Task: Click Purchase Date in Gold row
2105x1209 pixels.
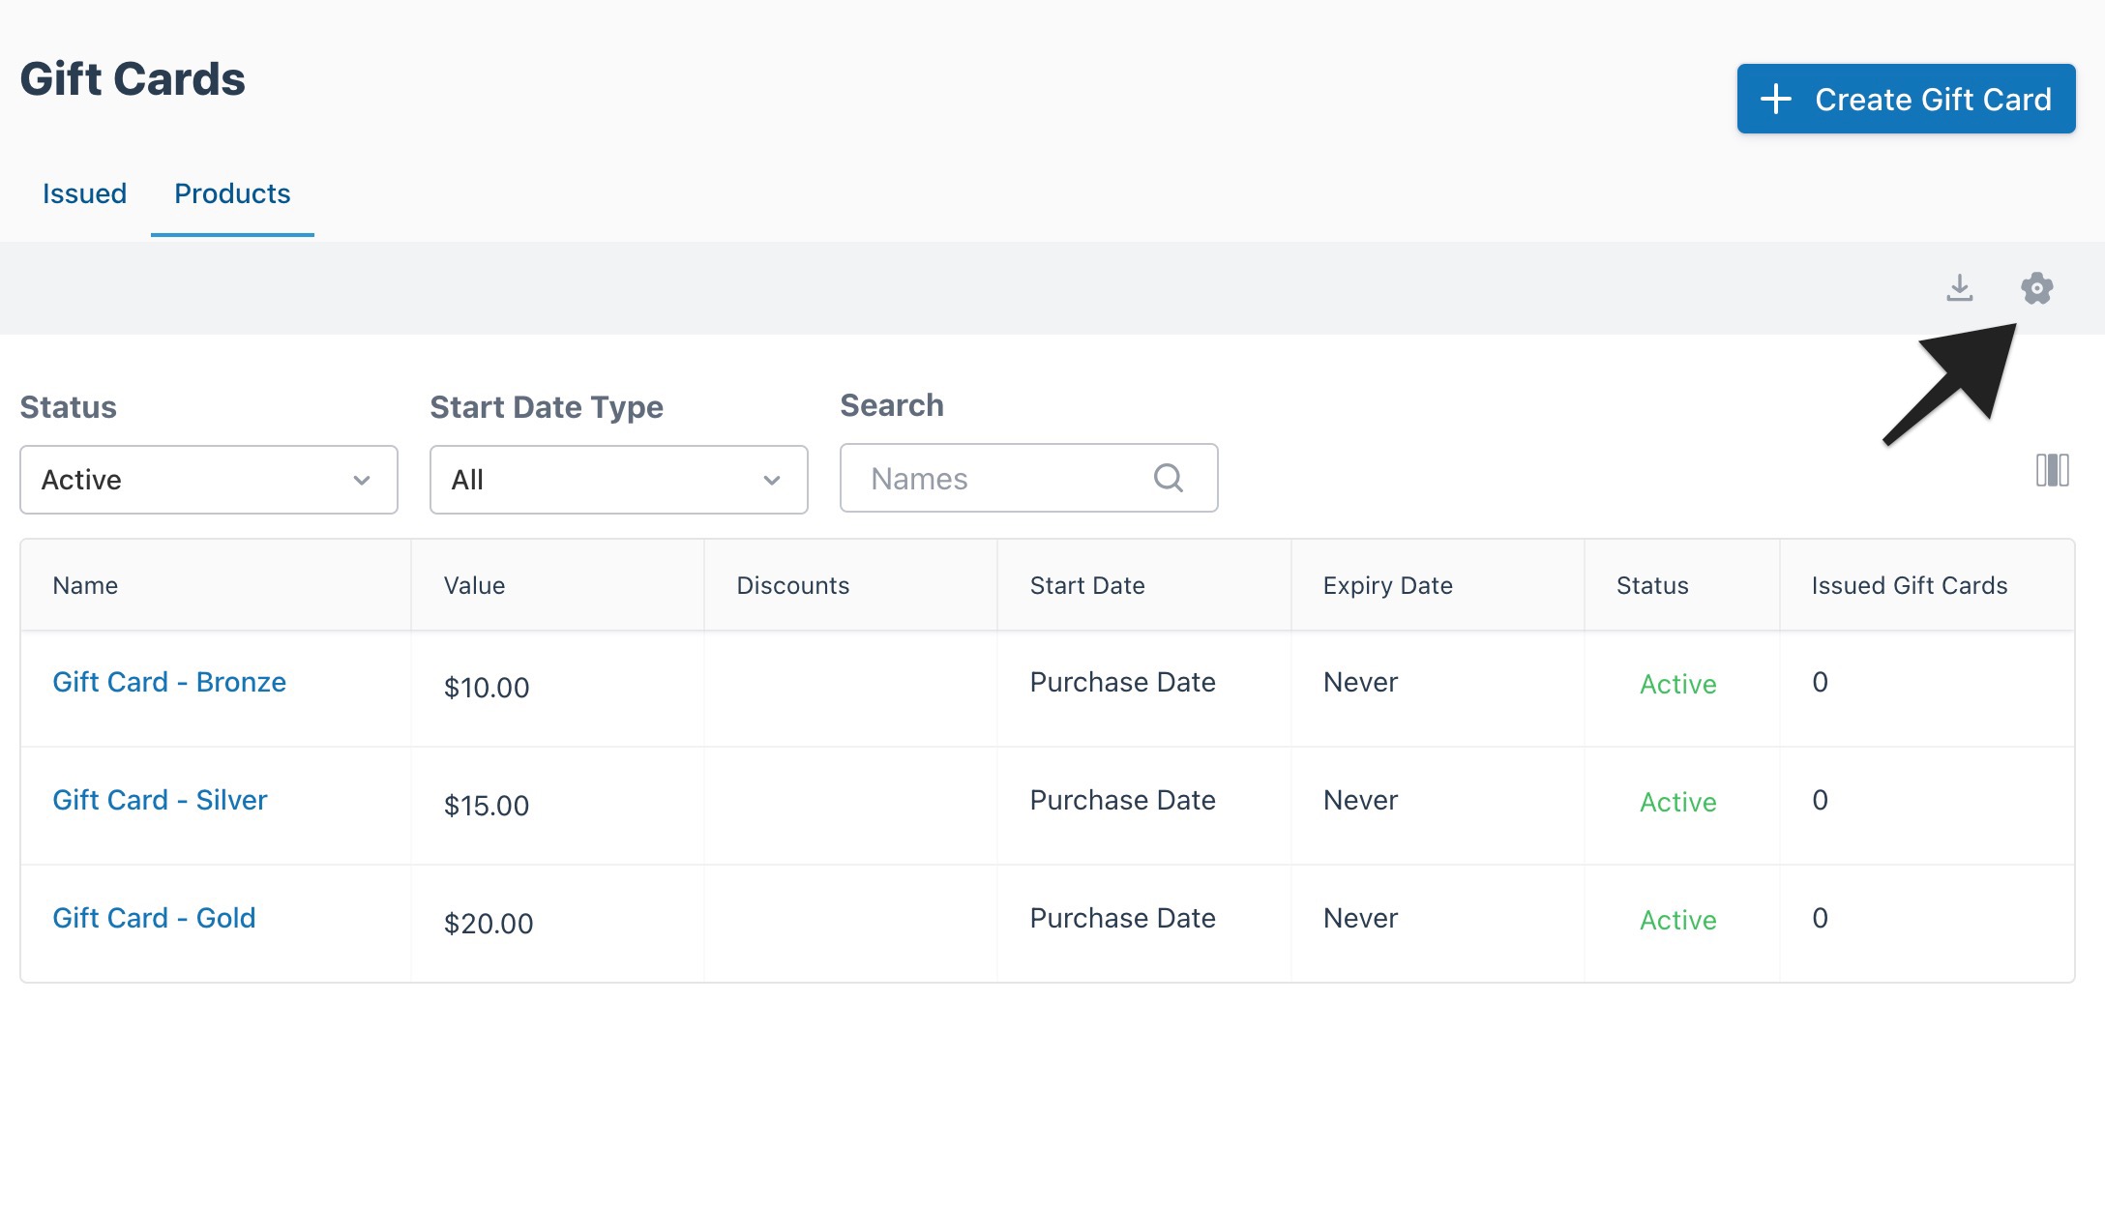Action: 1122,918
